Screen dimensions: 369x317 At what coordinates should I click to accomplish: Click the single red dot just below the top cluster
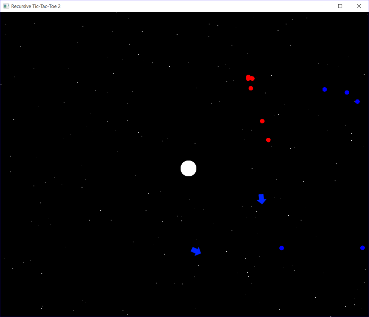click(x=250, y=88)
